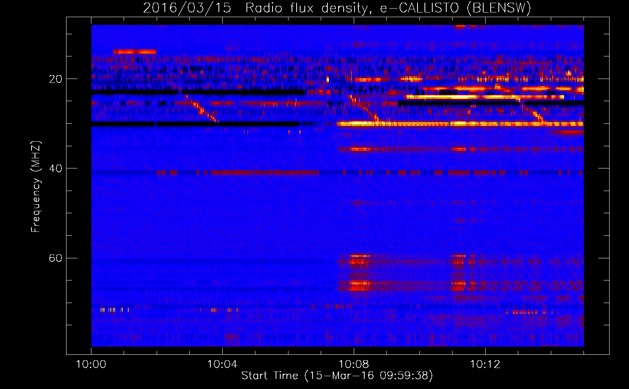The width and height of the screenshot is (629, 389).
Task: Click the 40 MHz frequency tick label
Action: (55, 168)
